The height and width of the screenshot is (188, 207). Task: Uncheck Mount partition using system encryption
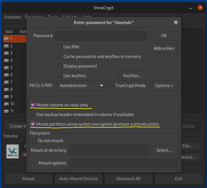[x=33, y=124]
